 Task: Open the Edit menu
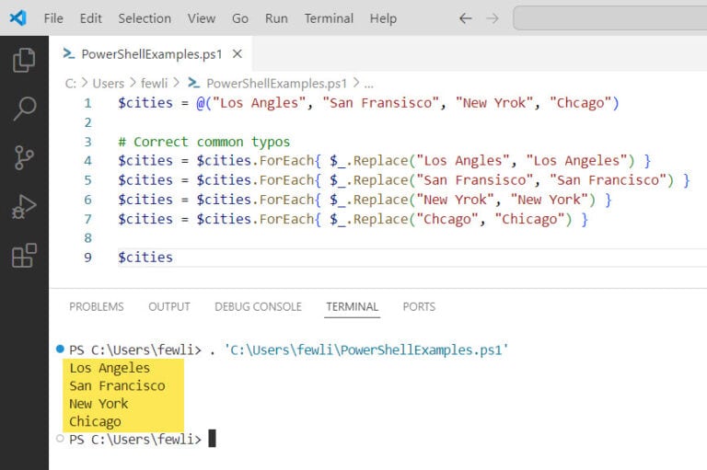click(x=90, y=18)
